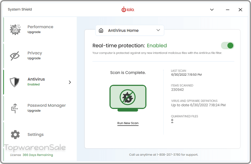Click the System Shield title text
Viewport: 251px width, 164px height.
(x=20, y=9)
